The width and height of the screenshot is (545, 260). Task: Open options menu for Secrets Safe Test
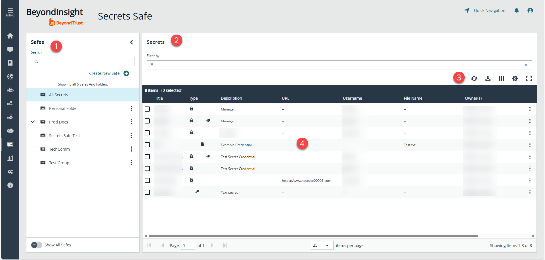pos(131,135)
